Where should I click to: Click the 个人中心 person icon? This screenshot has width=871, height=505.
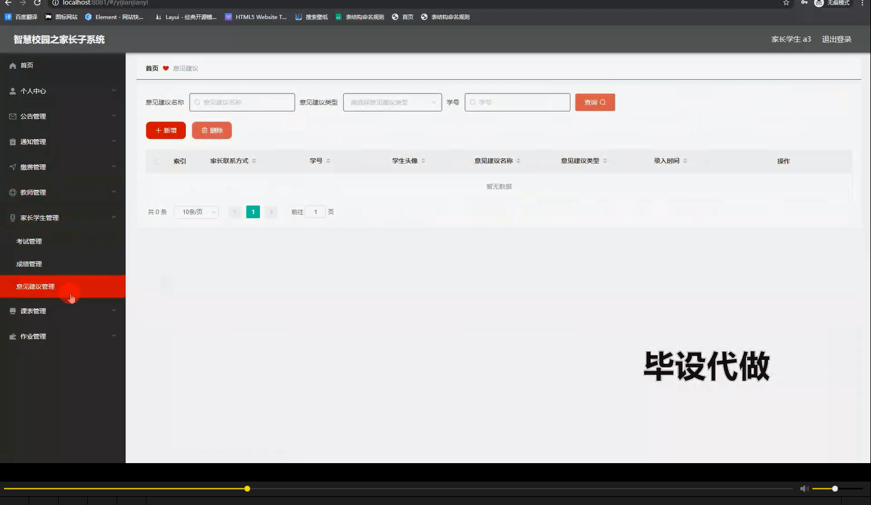(x=12, y=91)
